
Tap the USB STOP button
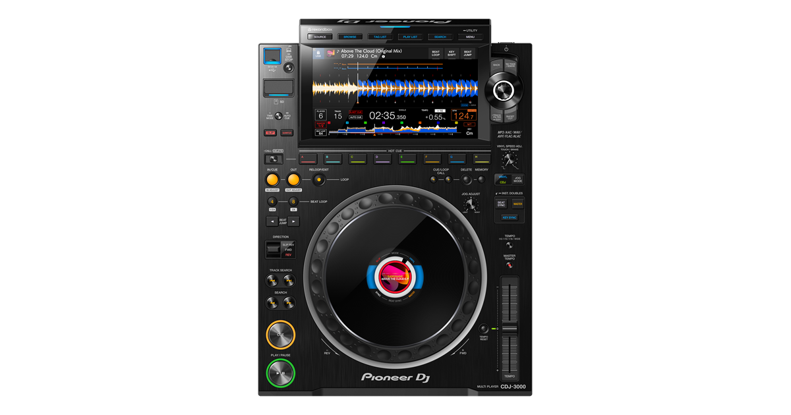(x=289, y=67)
